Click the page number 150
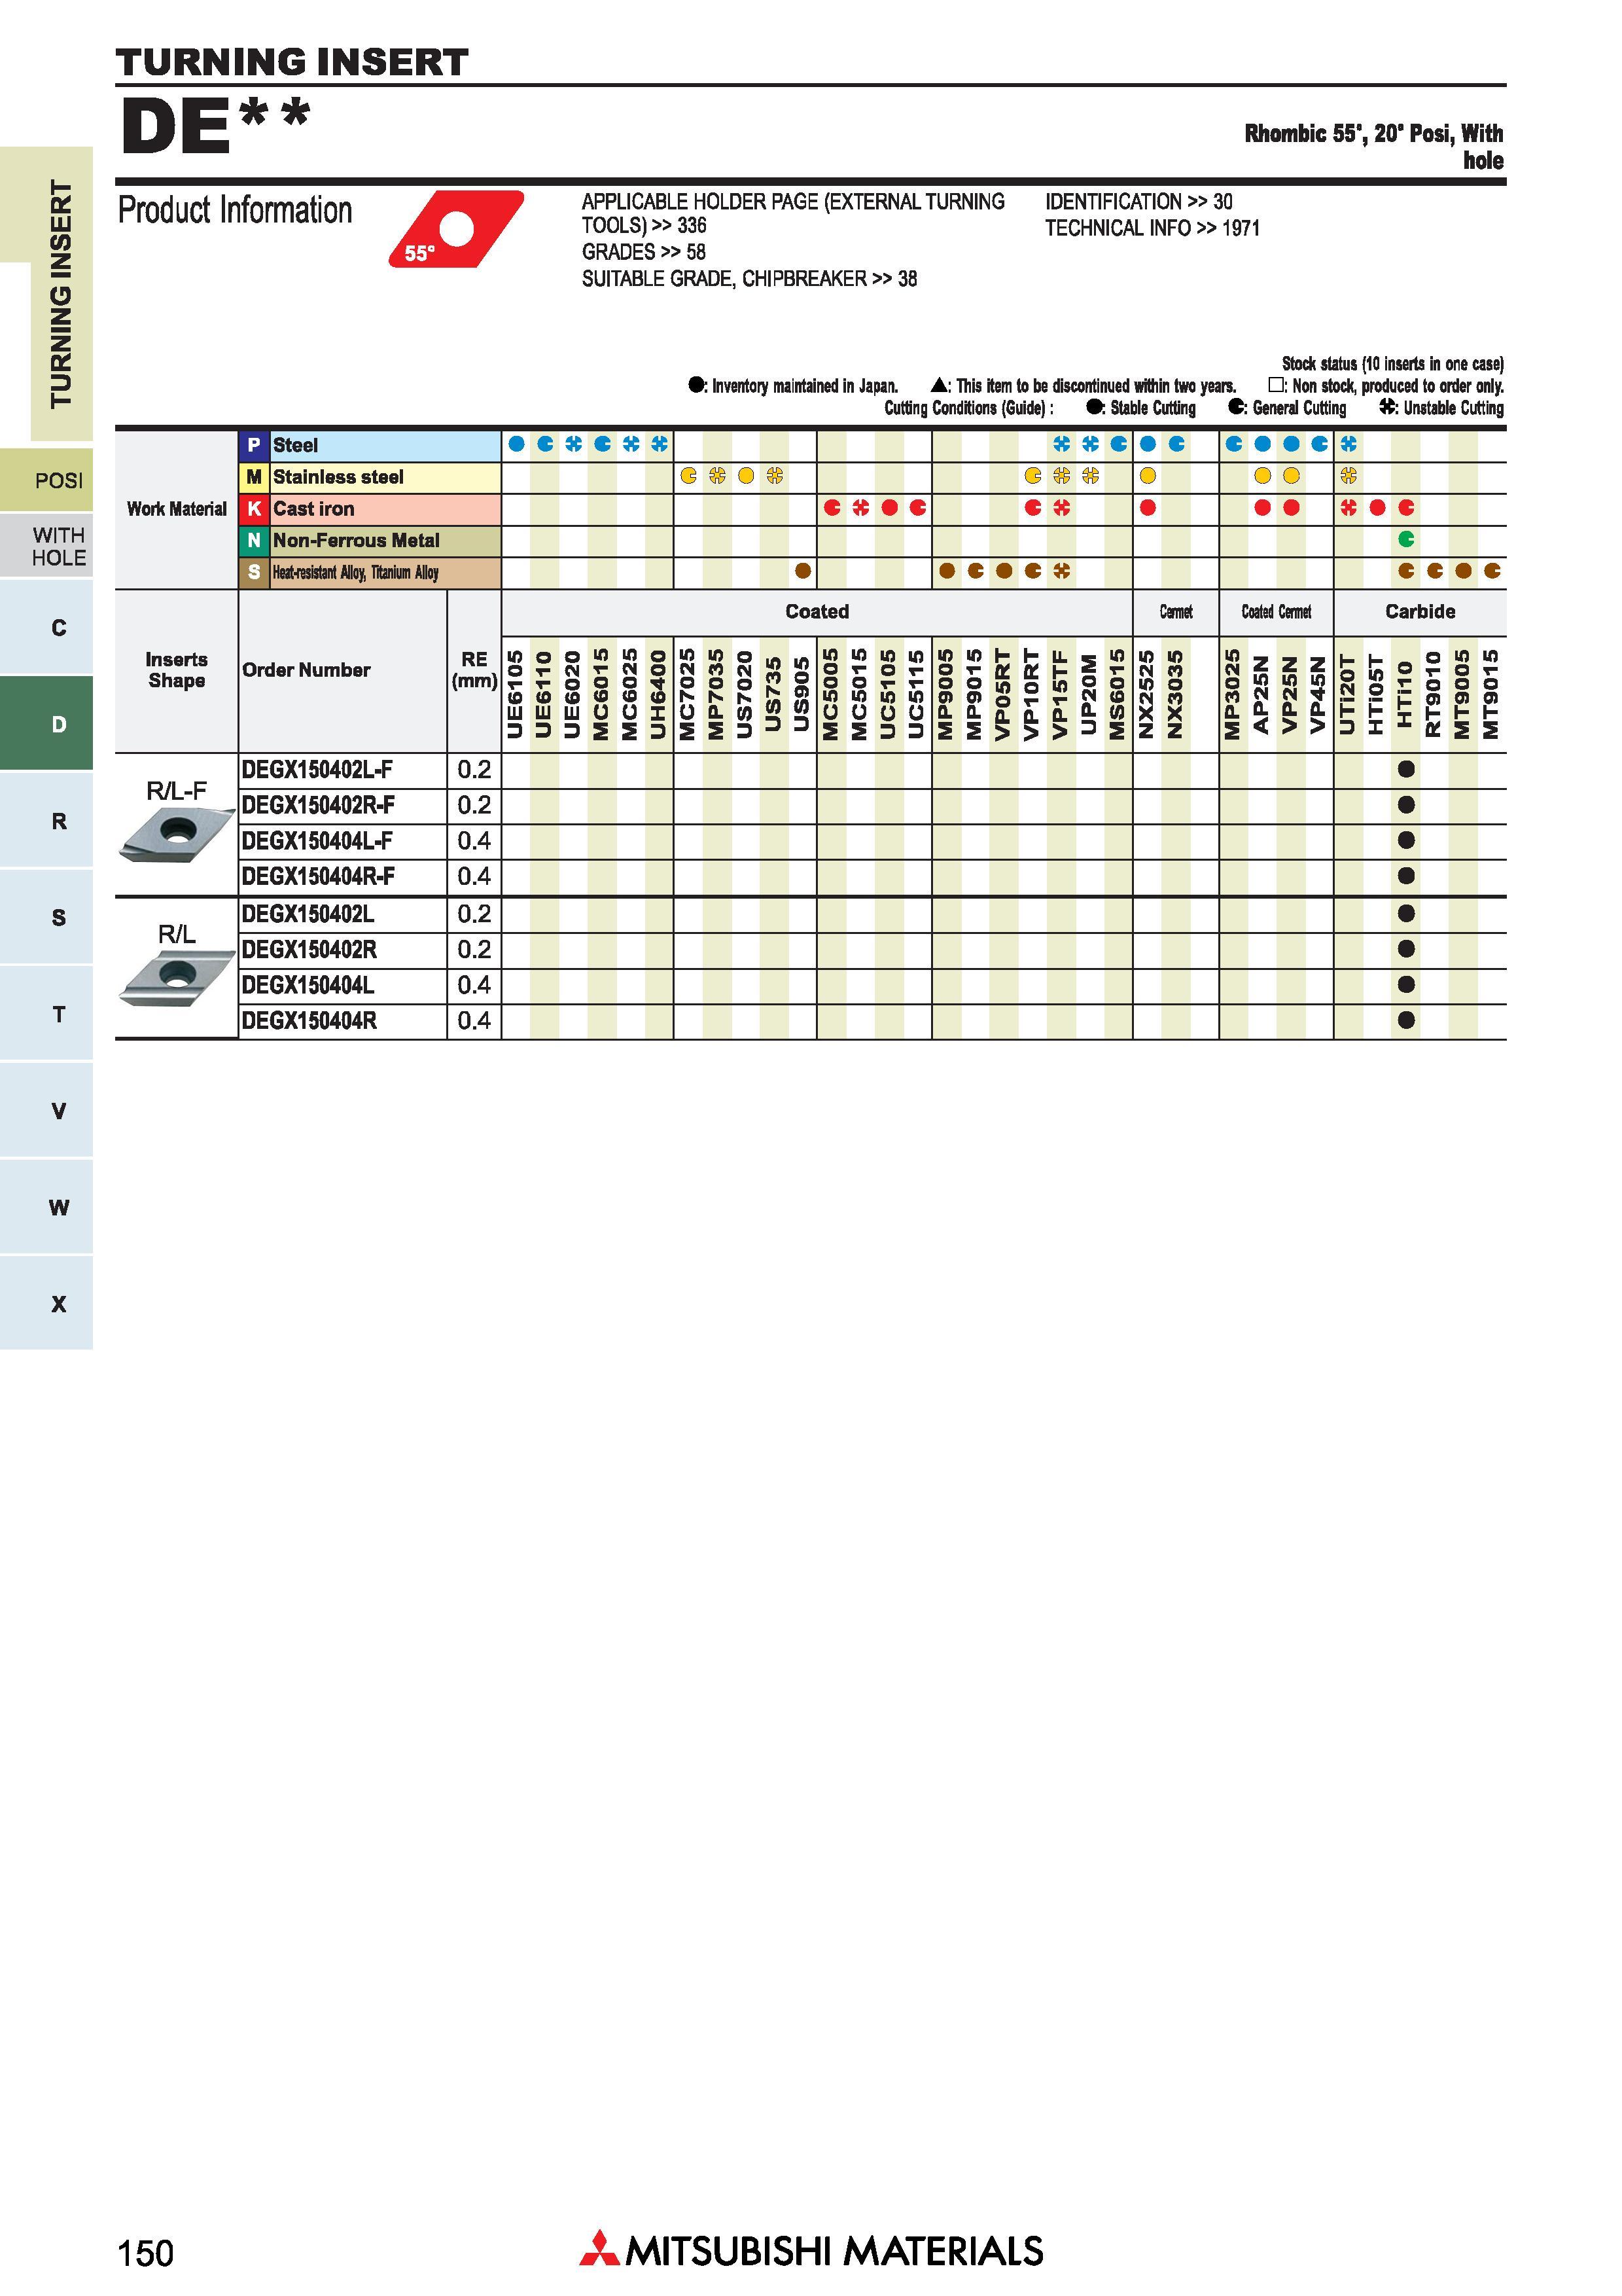Image resolution: width=1622 pixels, height=2296 pixels. point(146,2253)
